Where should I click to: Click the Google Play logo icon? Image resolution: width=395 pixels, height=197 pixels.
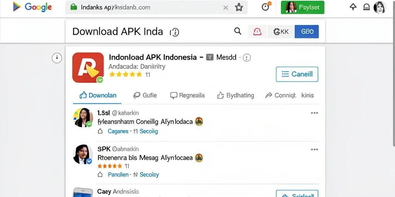(17, 7)
